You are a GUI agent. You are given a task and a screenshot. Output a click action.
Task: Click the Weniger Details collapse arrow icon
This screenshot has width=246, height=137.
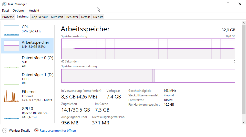5,131
